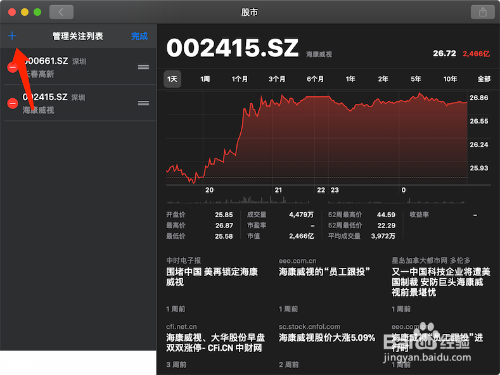Viewport: 500px width, 375px height.
Task: Select the 10年 chart range
Action: (450, 79)
